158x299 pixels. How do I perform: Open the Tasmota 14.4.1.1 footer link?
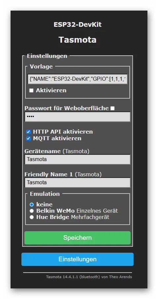(x=89, y=277)
